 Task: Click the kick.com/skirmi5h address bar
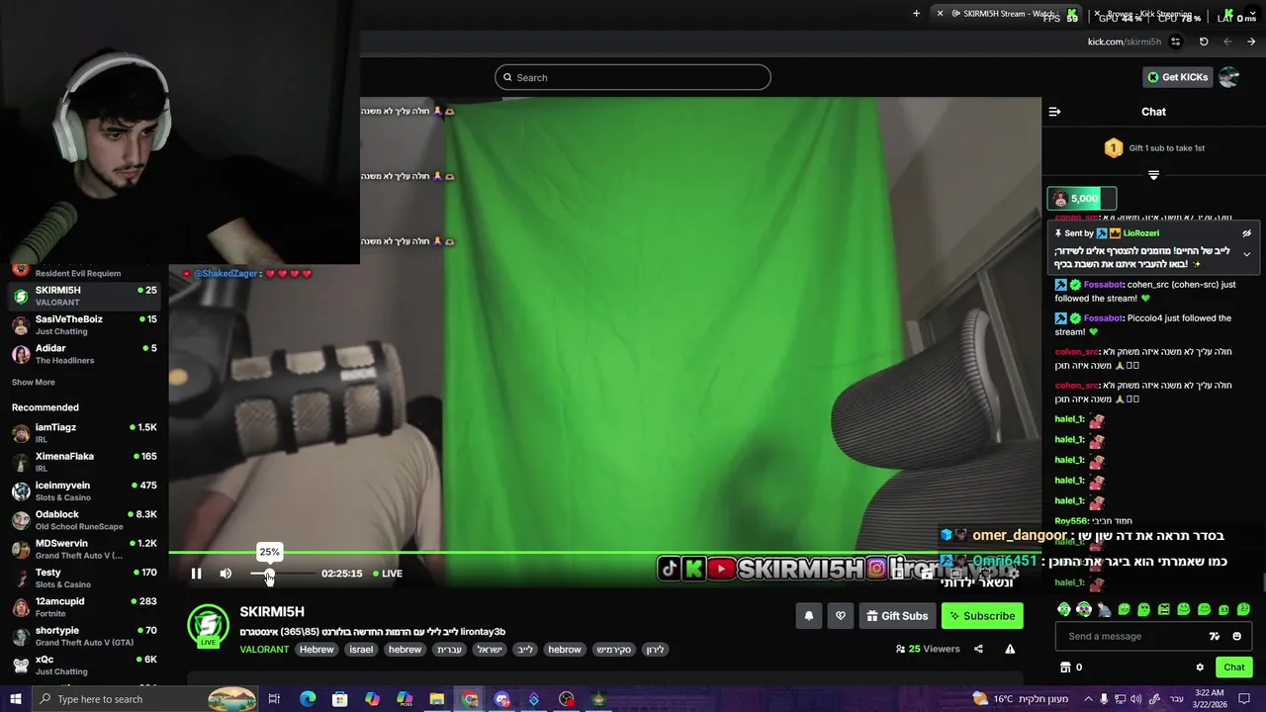click(x=1125, y=42)
